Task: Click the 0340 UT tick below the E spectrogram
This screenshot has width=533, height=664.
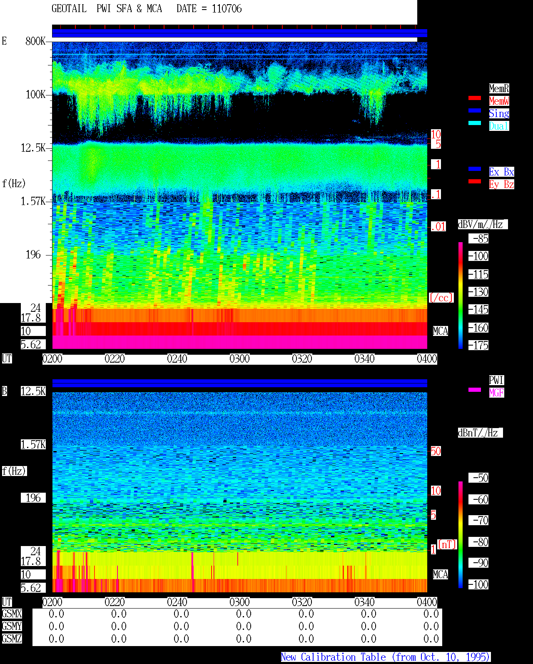Action: [x=364, y=359]
